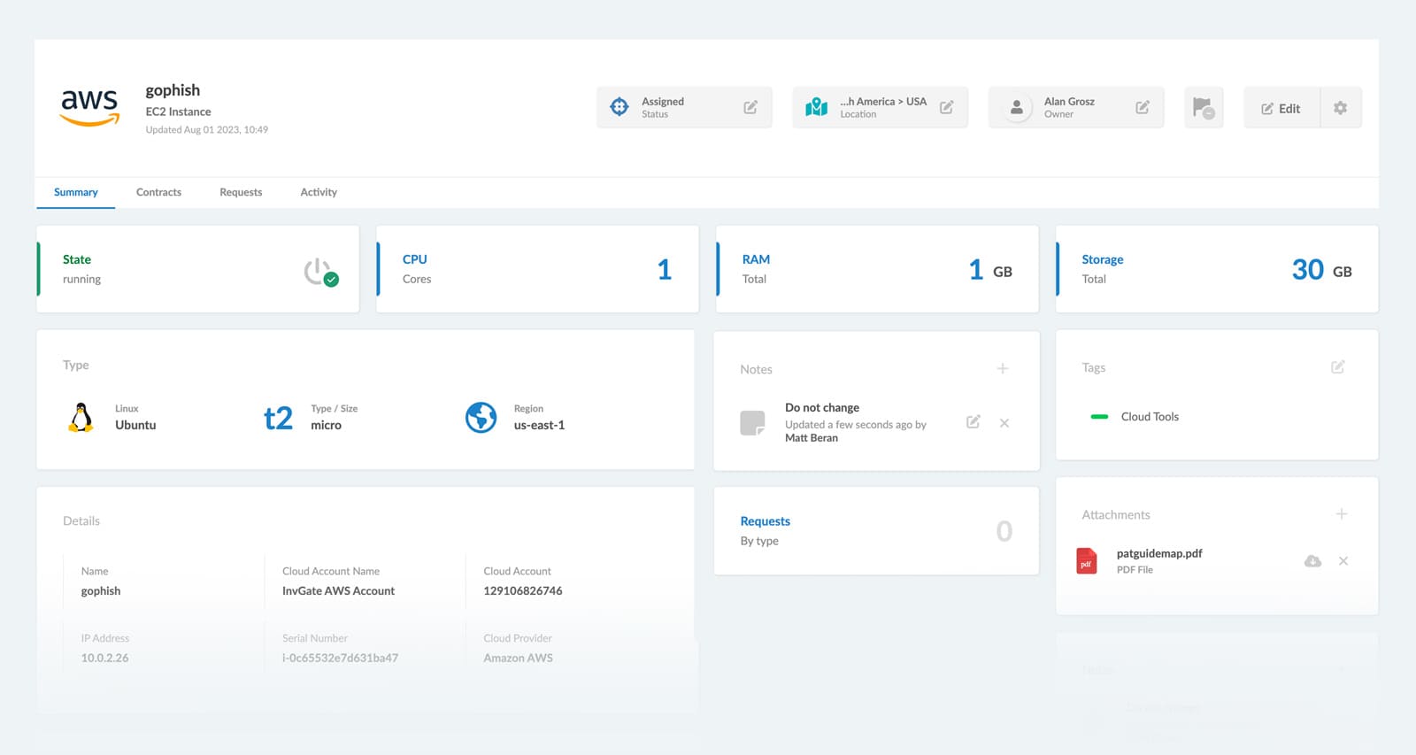Image resolution: width=1416 pixels, height=755 pixels.
Task: Click the EC2 Instance subtitle
Action: (x=178, y=112)
